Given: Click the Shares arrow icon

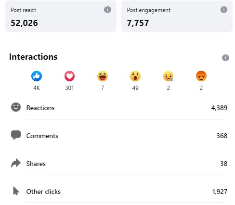Looking at the screenshot, I should point(16,163).
